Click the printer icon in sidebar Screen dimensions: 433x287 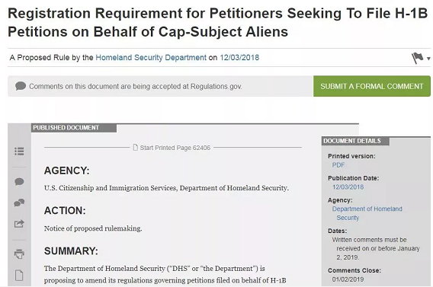tap(19, 254)
